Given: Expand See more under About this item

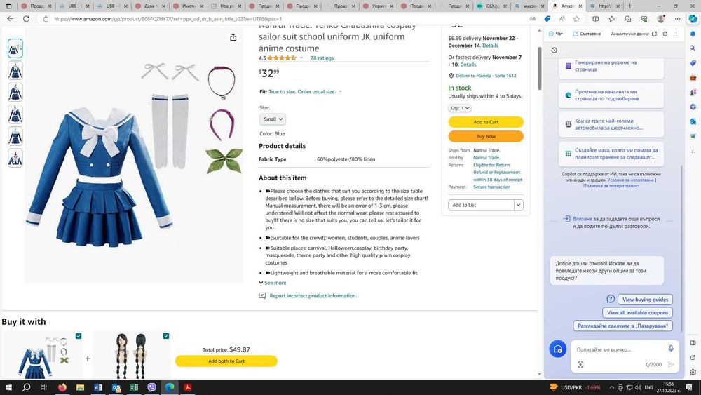Looking at the screenshot, I should click(272, 283).
